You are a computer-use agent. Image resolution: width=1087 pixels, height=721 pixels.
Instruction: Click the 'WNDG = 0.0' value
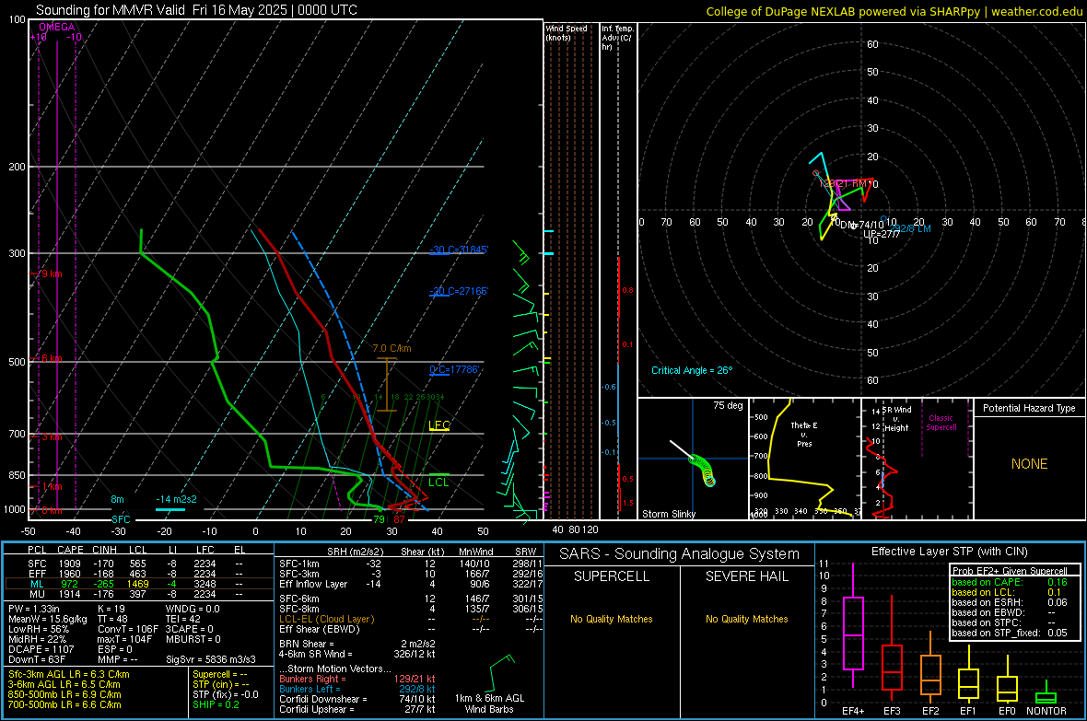coord(193,609)
